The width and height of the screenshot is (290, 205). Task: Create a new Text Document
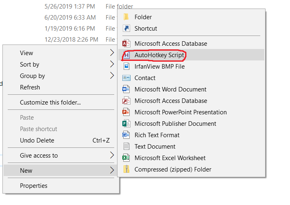click(x=155, y=146)
